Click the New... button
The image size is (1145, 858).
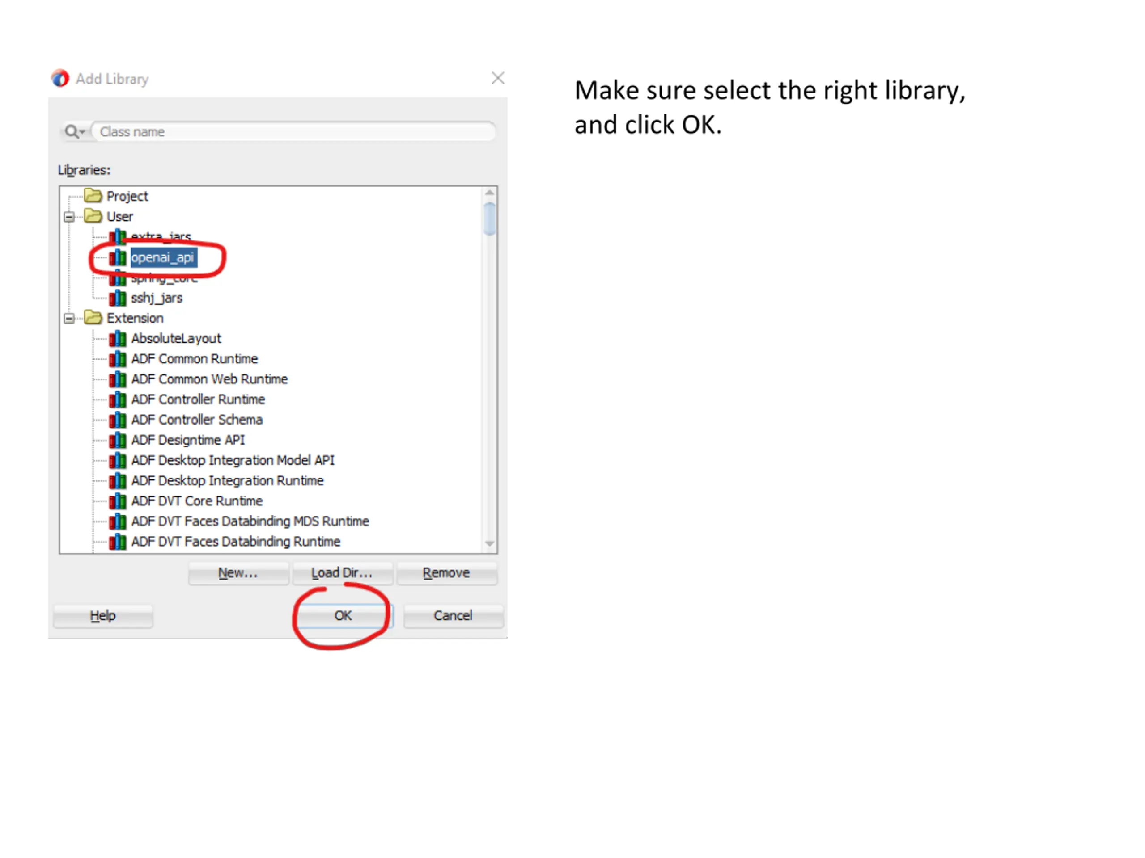pyautogui.click(x=237, y=573)
